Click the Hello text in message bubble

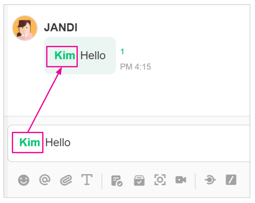click(x=93, y=56)
